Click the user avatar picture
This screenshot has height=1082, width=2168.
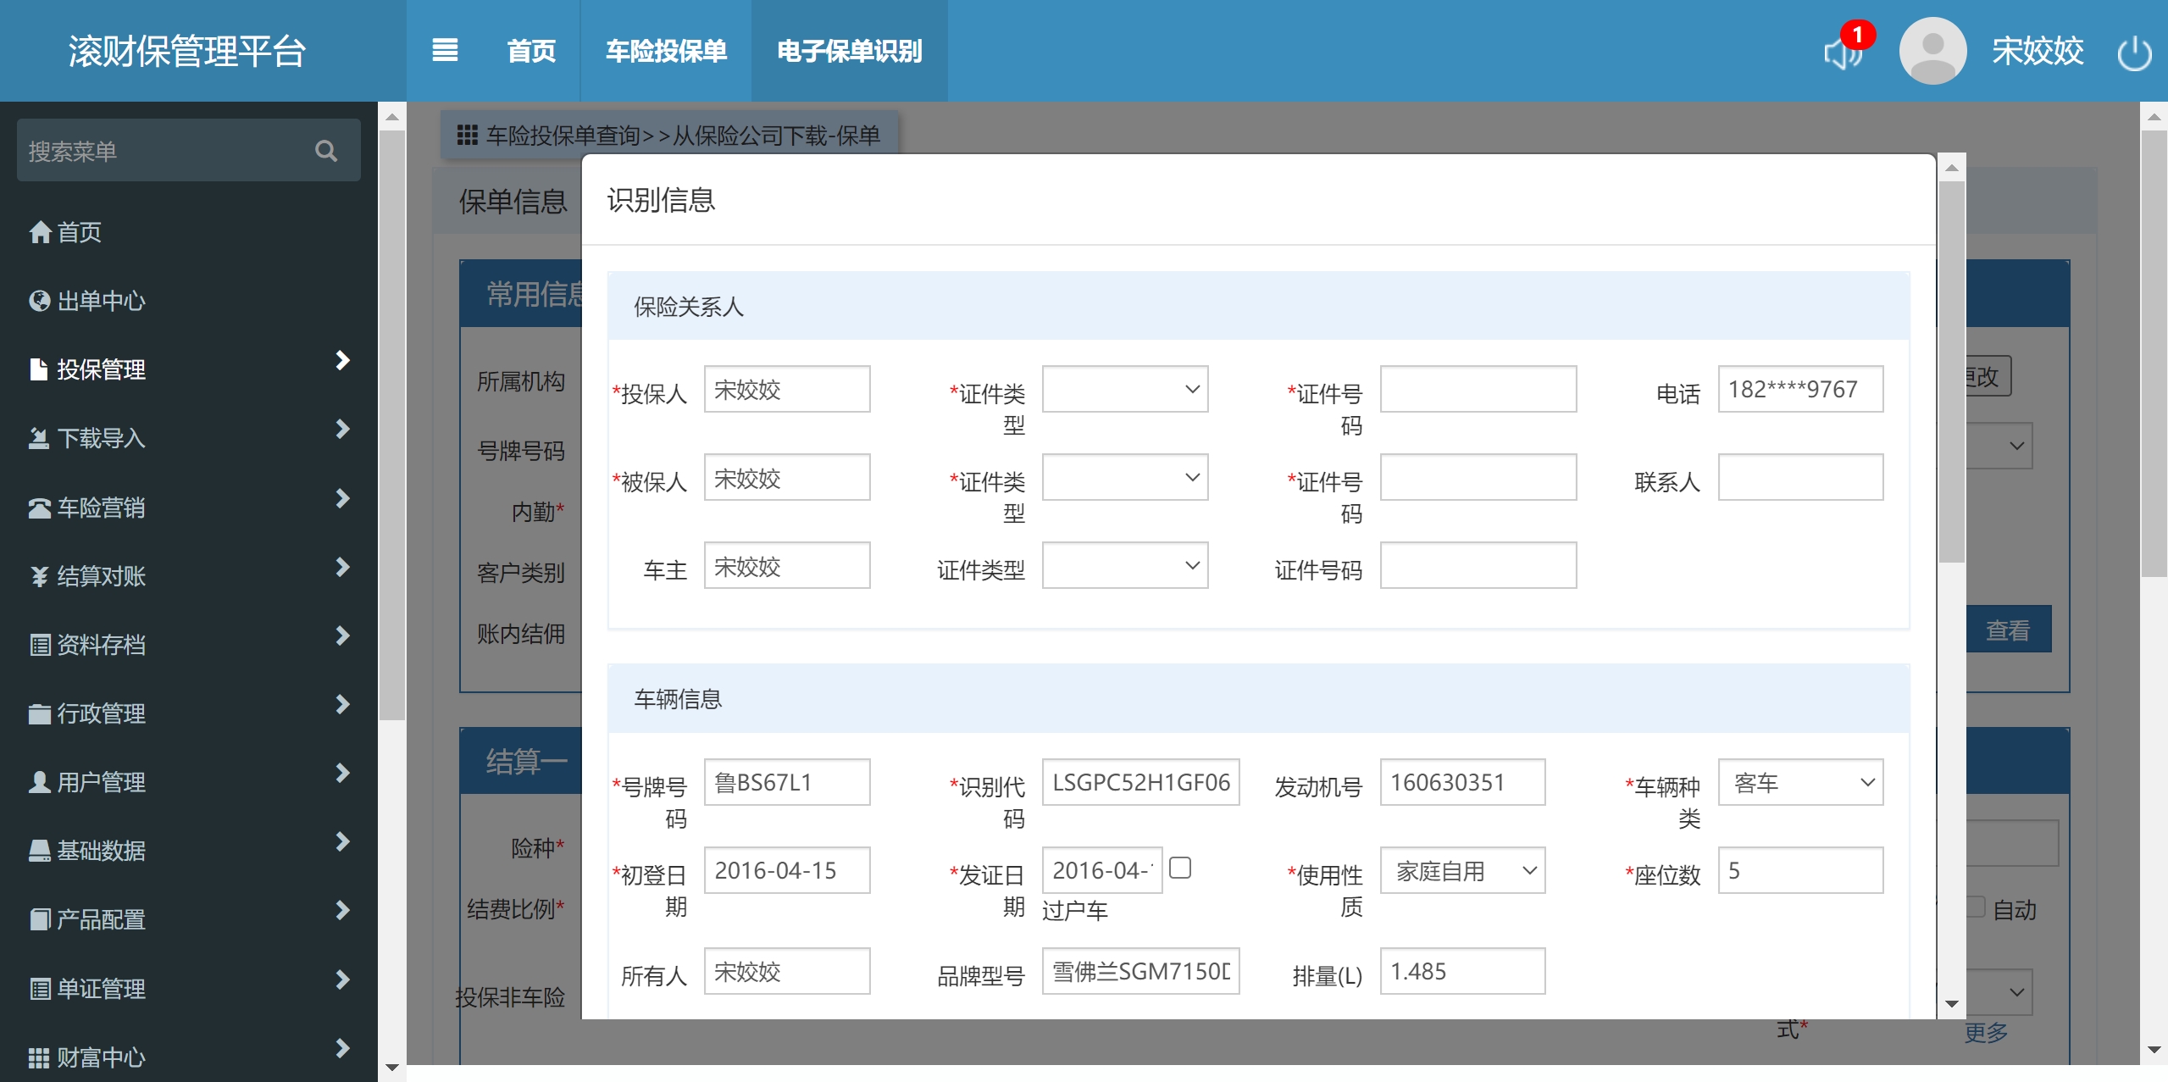click(x=1932, y=51)
